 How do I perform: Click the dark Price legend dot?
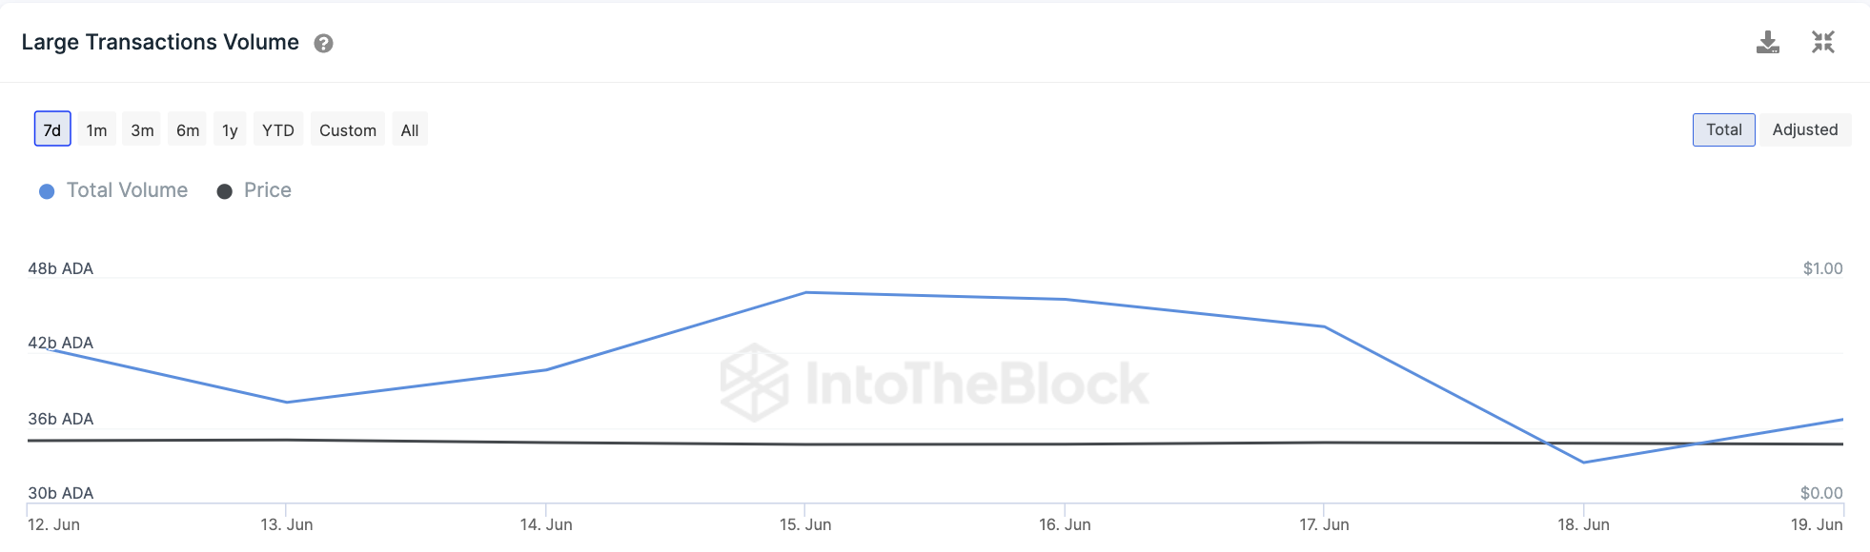pyautogui.click(x=225, y=191)
